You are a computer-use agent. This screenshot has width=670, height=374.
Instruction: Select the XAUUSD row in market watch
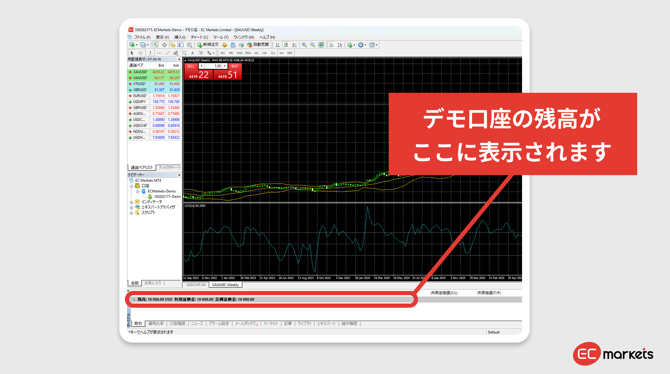(x=154, y=72)
